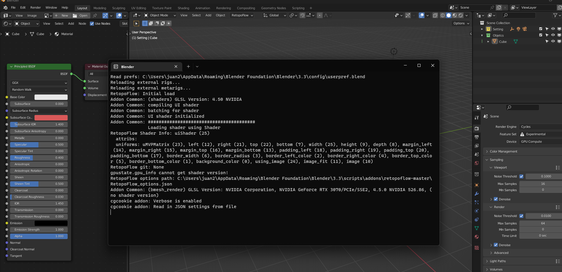Click New in the image editor header
Viewport: 562px width, 272px height.
(x=62, y=15)
